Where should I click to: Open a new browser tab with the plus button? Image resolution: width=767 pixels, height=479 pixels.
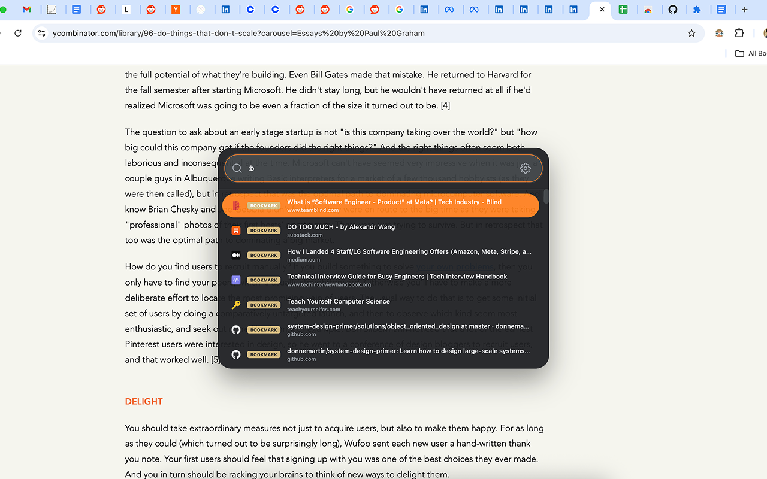pyautogui.click(x=744, y=9)
